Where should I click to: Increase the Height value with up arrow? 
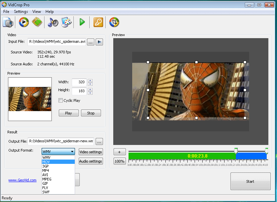point(90,90)
